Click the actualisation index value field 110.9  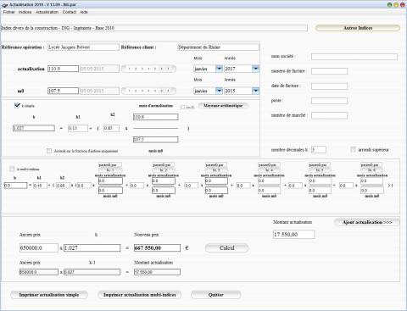(x=63, y=69)
